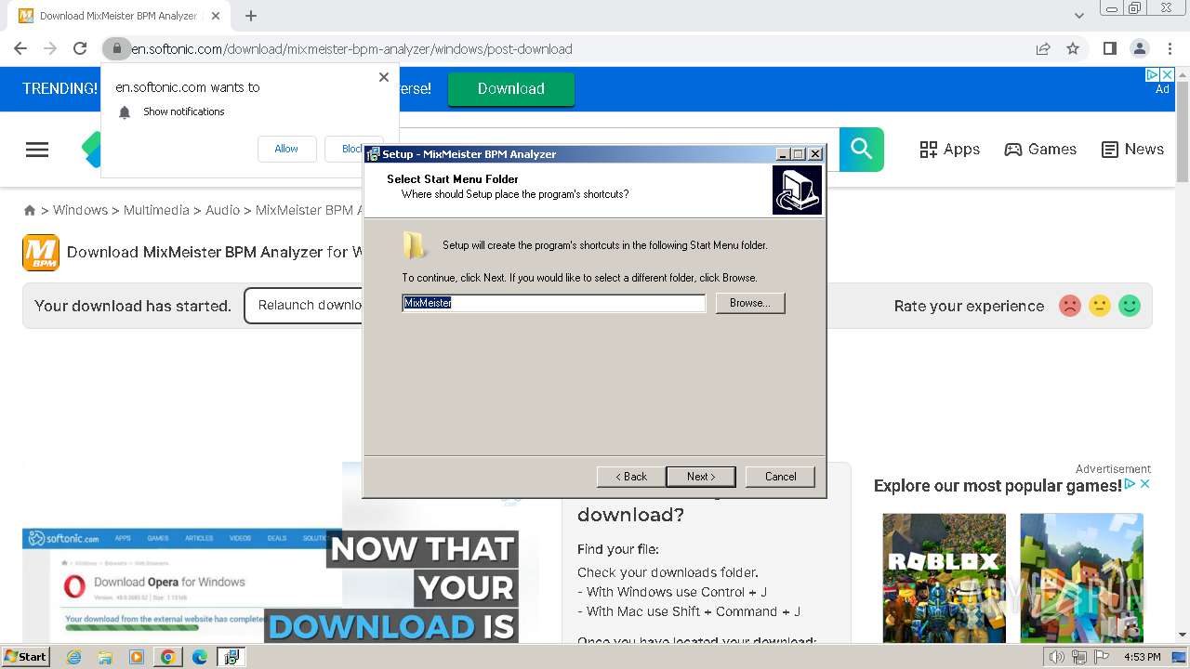Open media player taskbar icon
1190x669 pixels.
coord(137,657)
